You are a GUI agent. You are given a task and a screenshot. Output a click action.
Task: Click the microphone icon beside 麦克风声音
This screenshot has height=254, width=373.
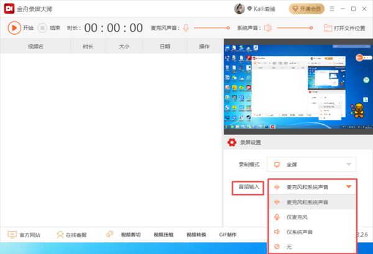point(185,28)
